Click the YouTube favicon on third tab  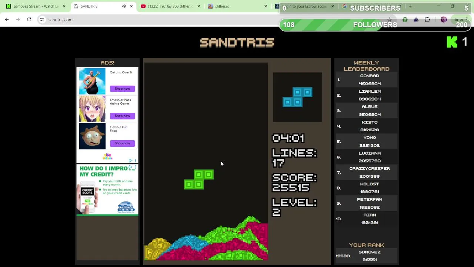pyautogui.click(x=143, y=6)
